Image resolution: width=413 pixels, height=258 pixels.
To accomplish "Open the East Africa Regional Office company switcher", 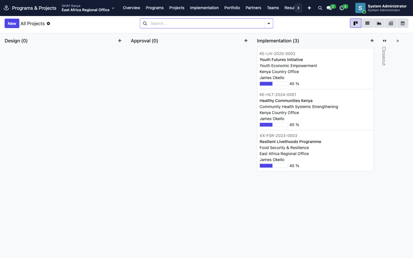I will (x=88, y=8).
